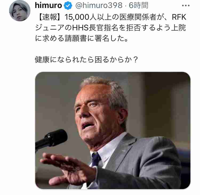Open the attached photo of the man speaking
200x195 pixels.
(x=113, y=131)
